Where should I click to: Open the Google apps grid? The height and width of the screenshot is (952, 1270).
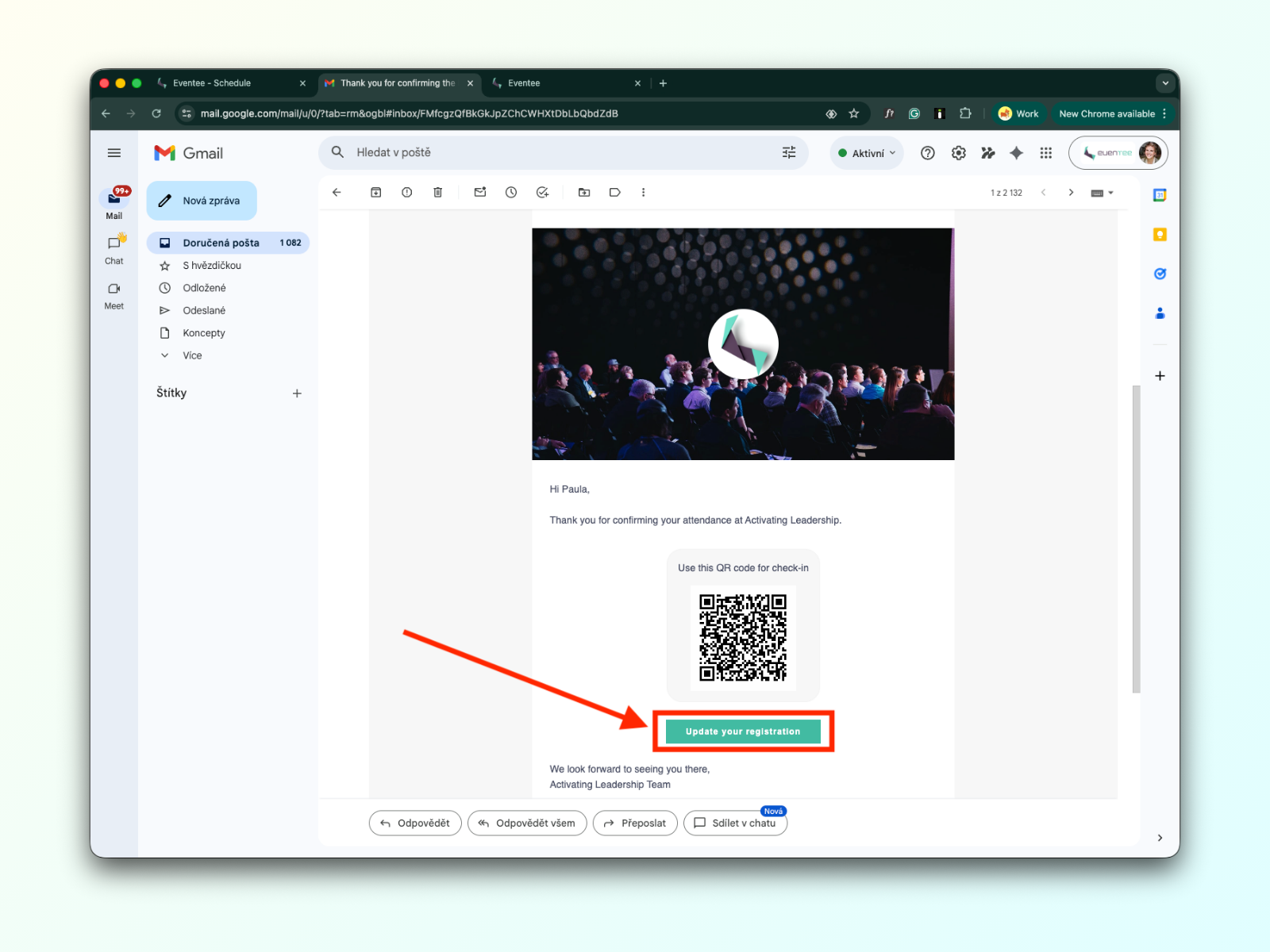click(1046, 153)
